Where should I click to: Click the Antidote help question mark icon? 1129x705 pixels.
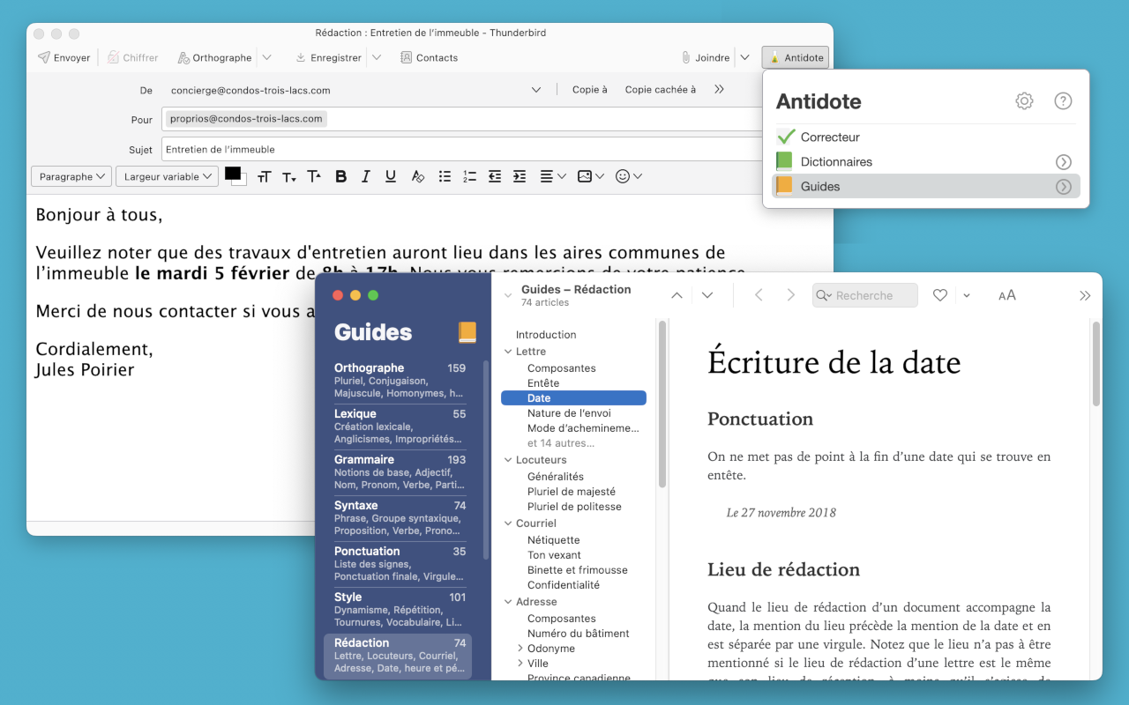click(1063, 101)
